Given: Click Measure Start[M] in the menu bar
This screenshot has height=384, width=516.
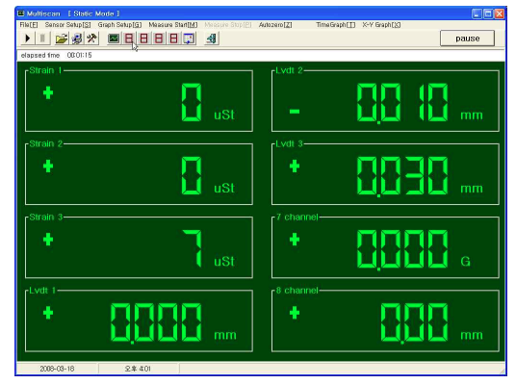Looking at the screenshot, I should (x=173, y=25).
